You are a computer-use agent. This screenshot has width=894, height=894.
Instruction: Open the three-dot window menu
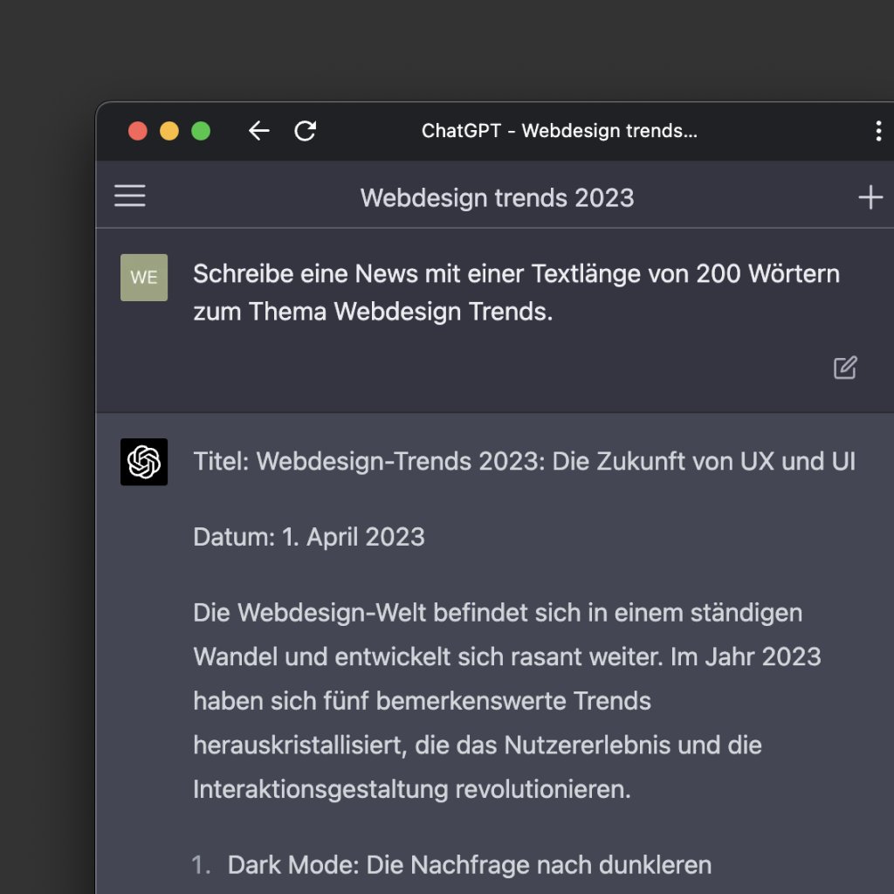coord(878,131)
